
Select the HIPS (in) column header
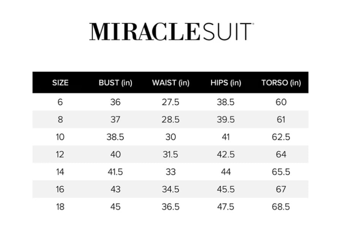[x=226, y=83]
